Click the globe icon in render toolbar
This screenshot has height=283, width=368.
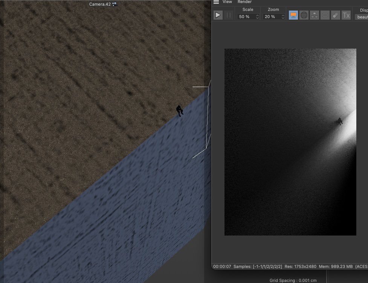point(304,15)
